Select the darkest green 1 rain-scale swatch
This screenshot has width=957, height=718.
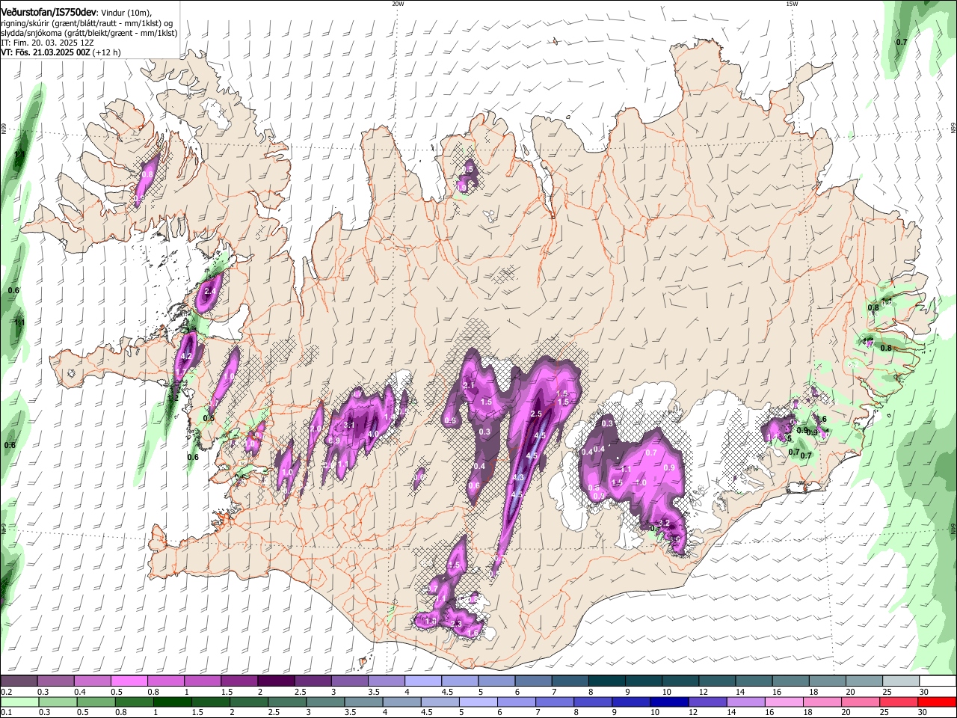coord(173,702)
